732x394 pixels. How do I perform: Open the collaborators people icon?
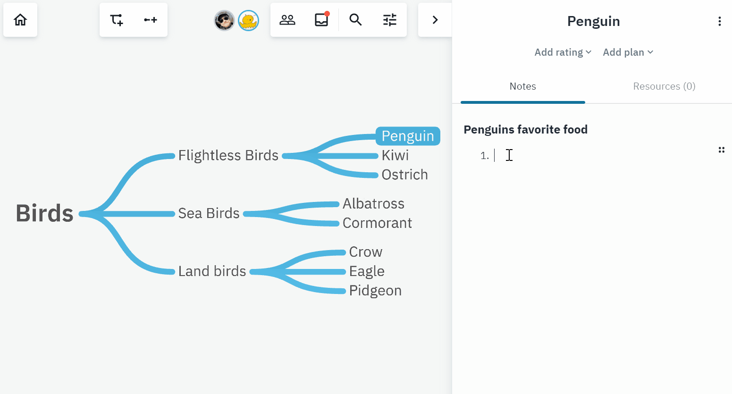287,20
